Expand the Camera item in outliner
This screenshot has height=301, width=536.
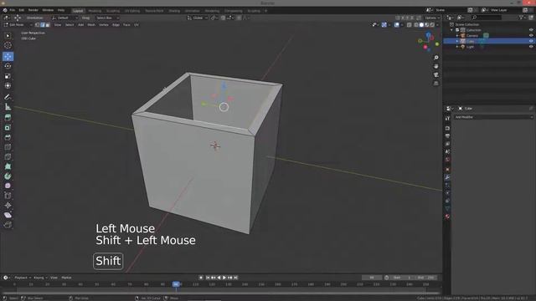click(x=457, y=35)
